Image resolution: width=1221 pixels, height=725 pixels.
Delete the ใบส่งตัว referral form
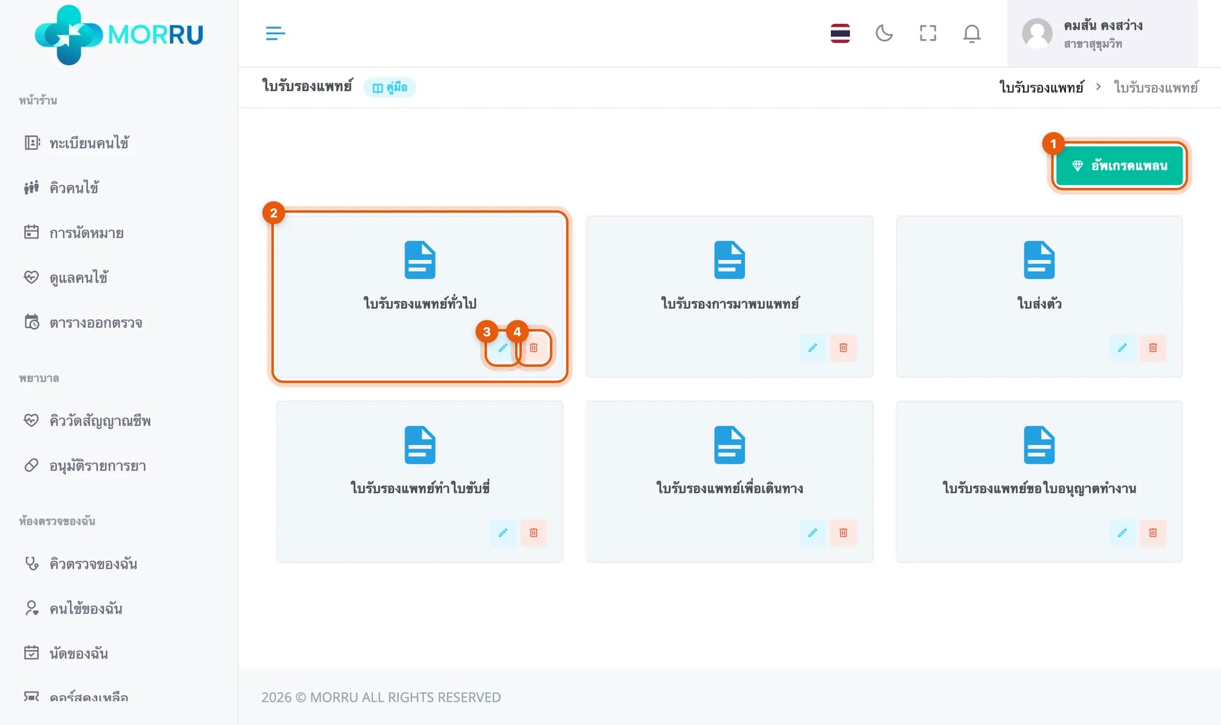pyautogui.click(x=1153, y=348)
